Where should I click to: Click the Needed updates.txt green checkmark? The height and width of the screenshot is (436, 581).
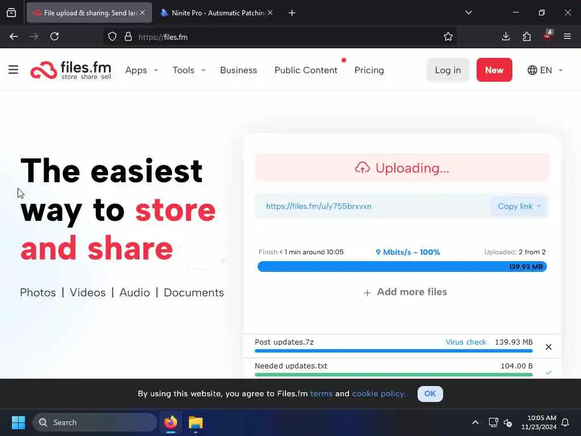pos(549,372)
